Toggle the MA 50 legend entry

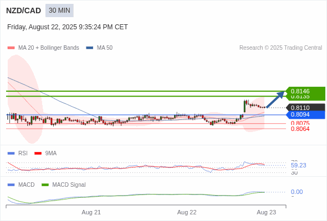[x=99, y=48]
